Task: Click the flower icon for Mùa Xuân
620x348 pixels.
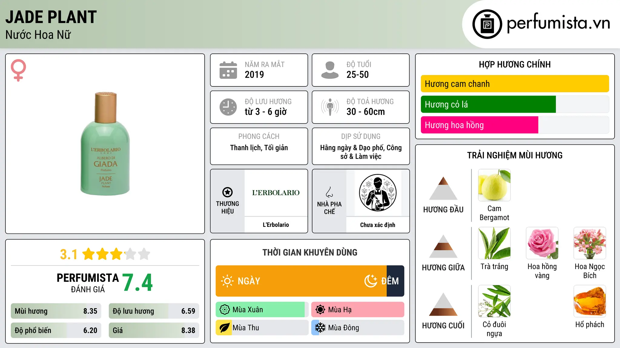Action: coord(225,310)
